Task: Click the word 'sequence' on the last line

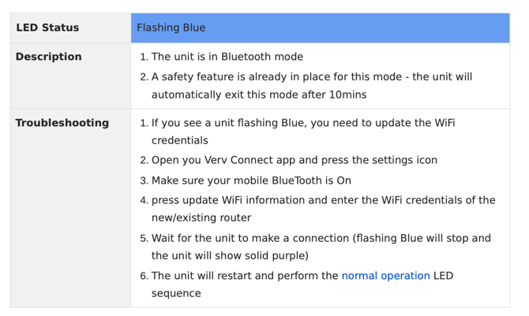Action: (176, 293)
